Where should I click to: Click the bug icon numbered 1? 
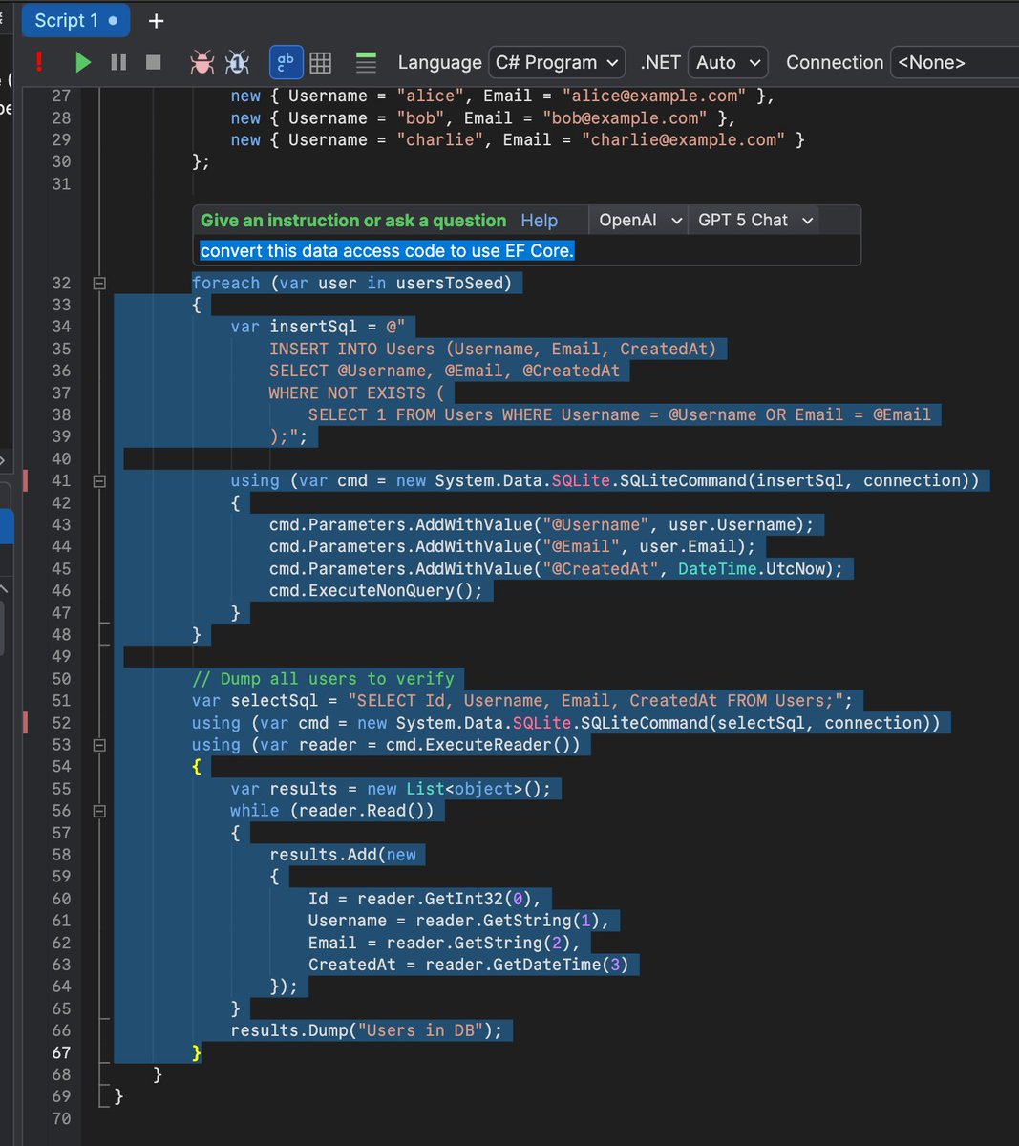tap(237, 61)
